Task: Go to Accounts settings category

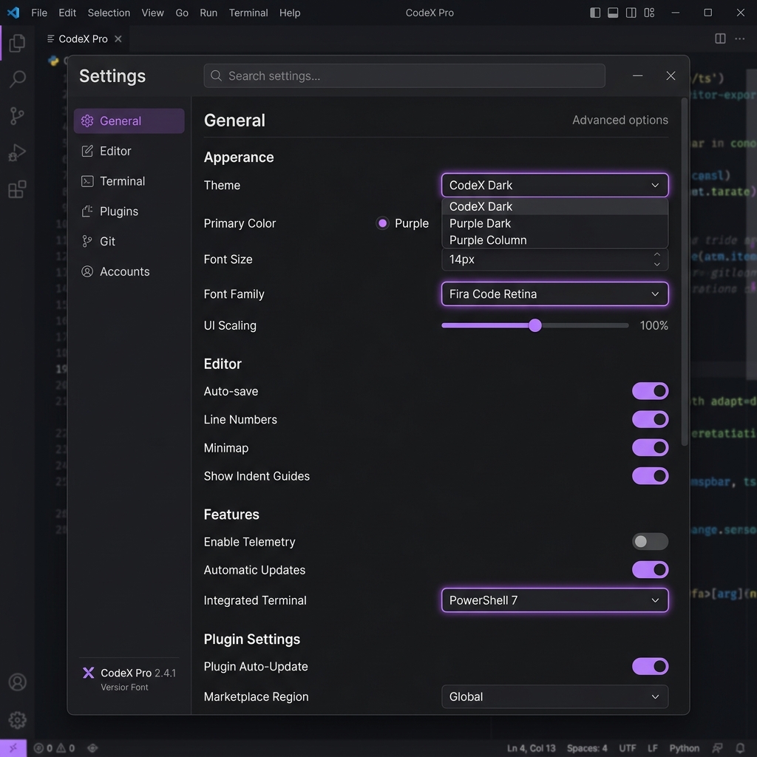Action: tap(129, 271)
